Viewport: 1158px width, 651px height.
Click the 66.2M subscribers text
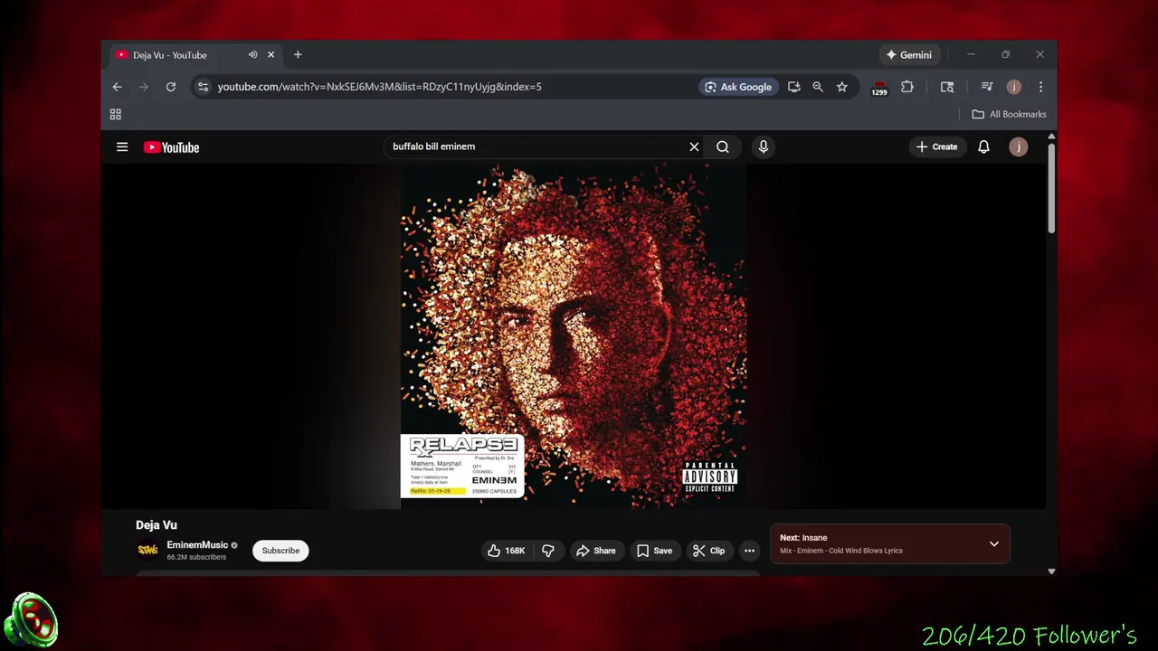point(196,557)
